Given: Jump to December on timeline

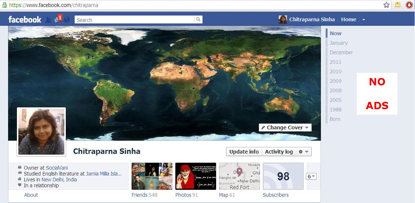Looking at the screenshot, I should pyautogui.click(x=341, y=52).
